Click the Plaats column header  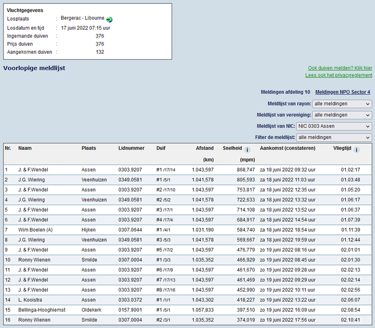pyautogui.click(x=88, y=148)
